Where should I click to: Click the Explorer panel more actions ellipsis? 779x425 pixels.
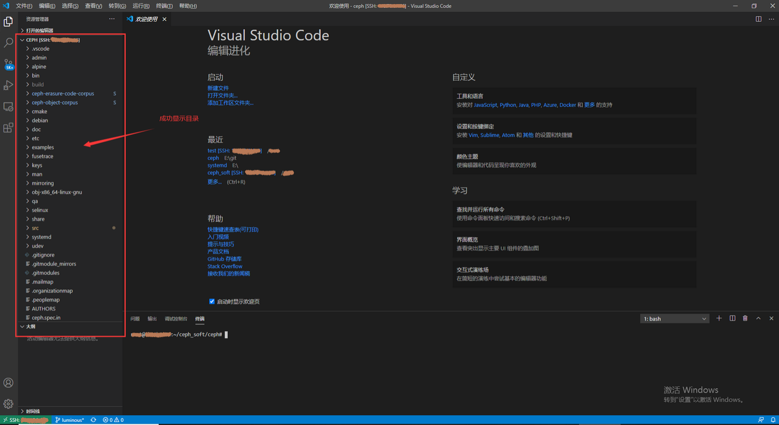(x=112, y=19)
